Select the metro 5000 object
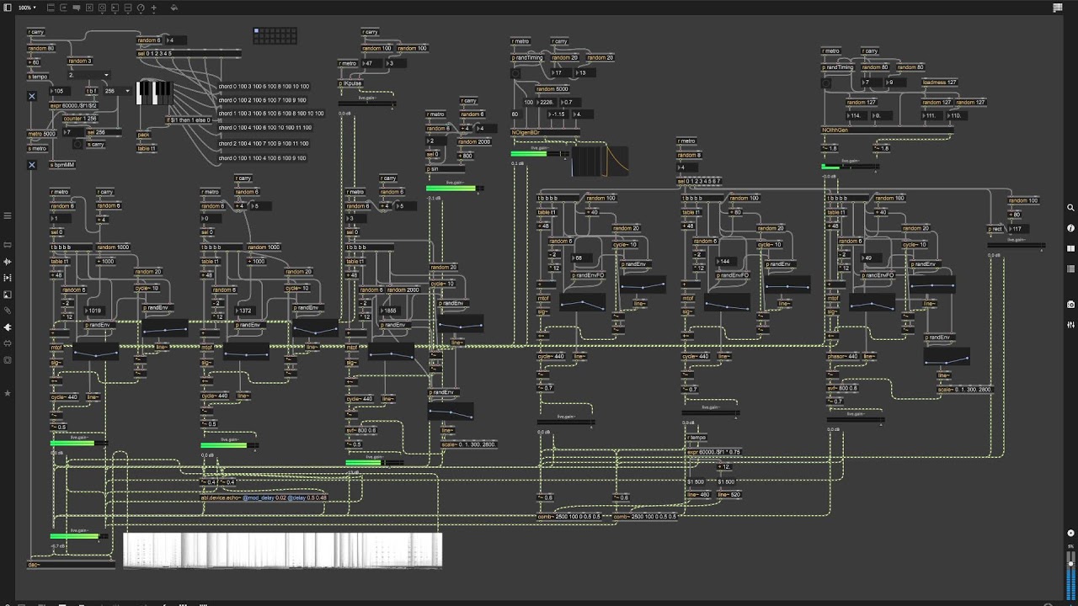The width and height of the screenshot is (1078, 606). [41, 134]
